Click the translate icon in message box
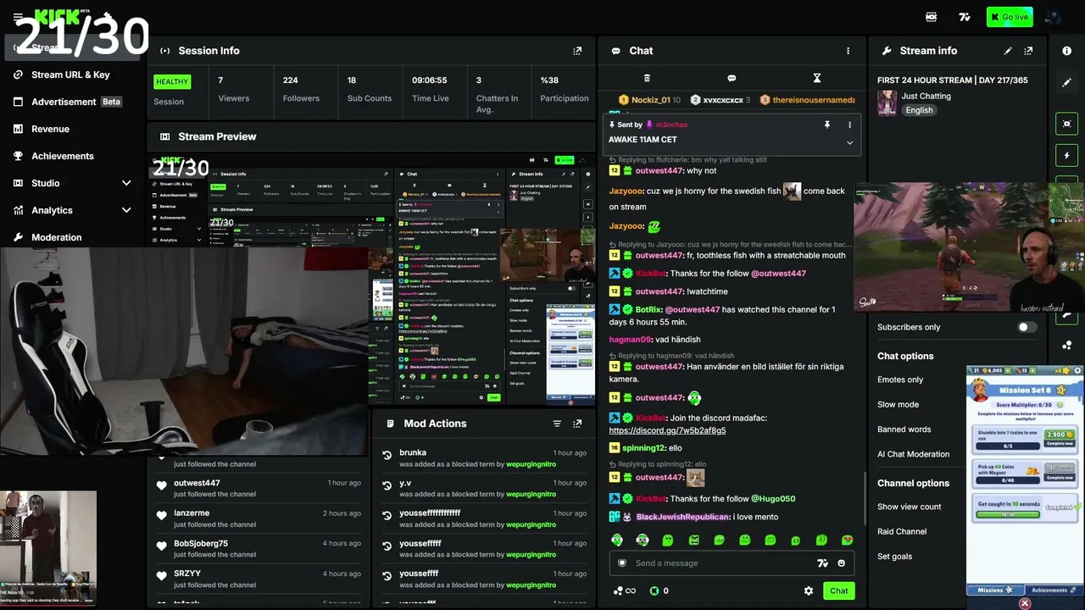The height and width of the screenshot is (610, 1085). pos(821,563)
